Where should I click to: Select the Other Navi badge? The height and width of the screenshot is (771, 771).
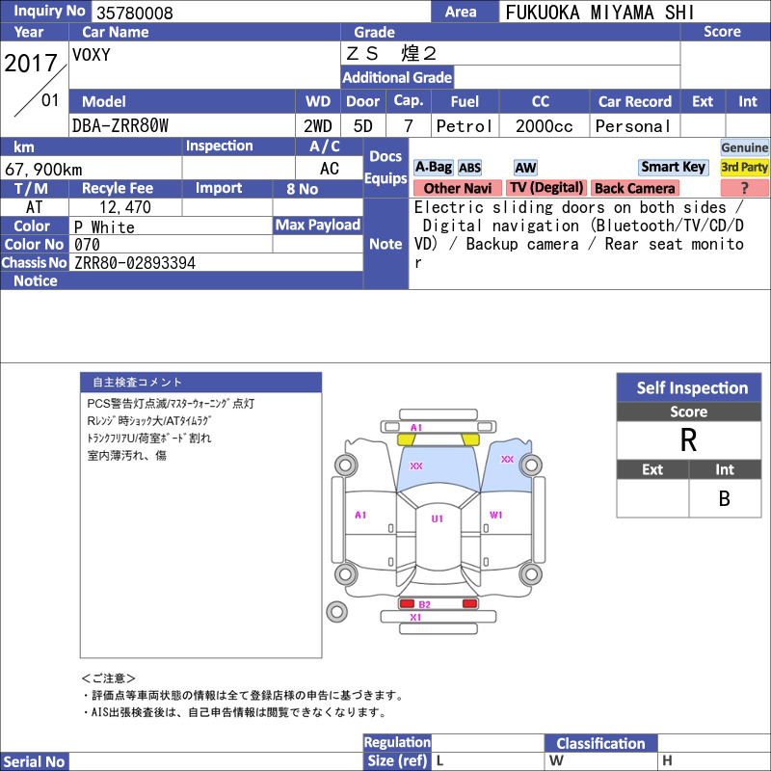click(x=457, y=188)
